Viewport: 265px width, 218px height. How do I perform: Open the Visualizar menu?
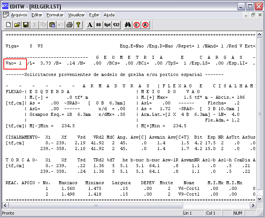[x=76, y=15]
